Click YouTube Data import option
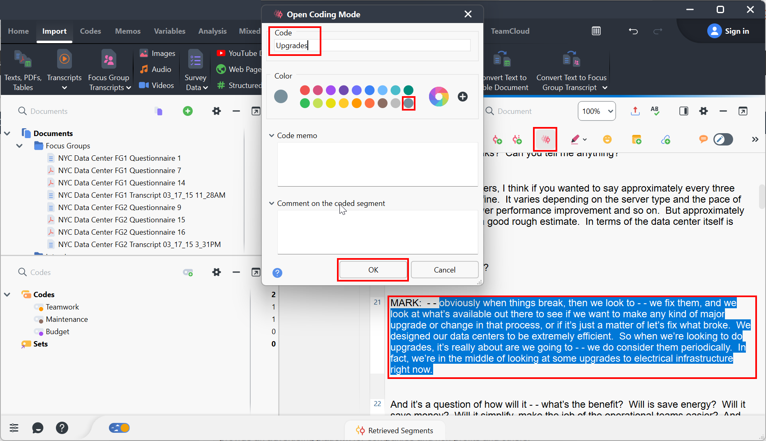This screenshot has width=766, height=441. pos(238,53)
